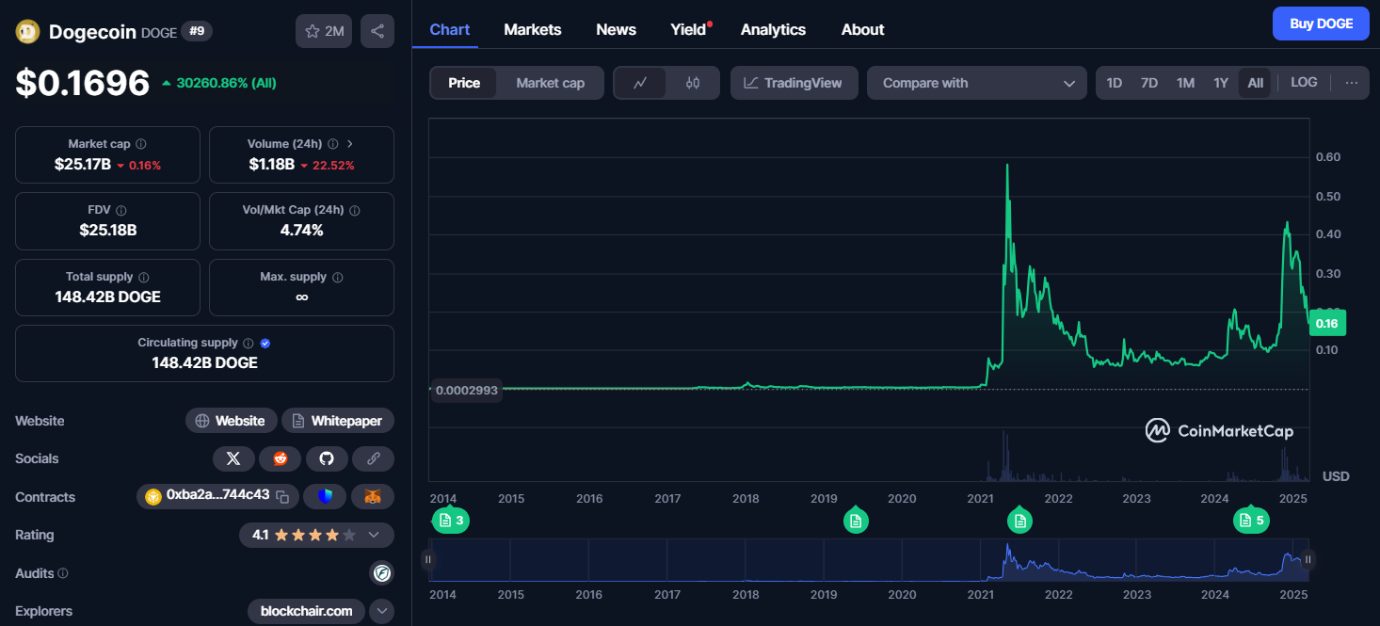Open the blockchair.com explorer link

point(307,611)
